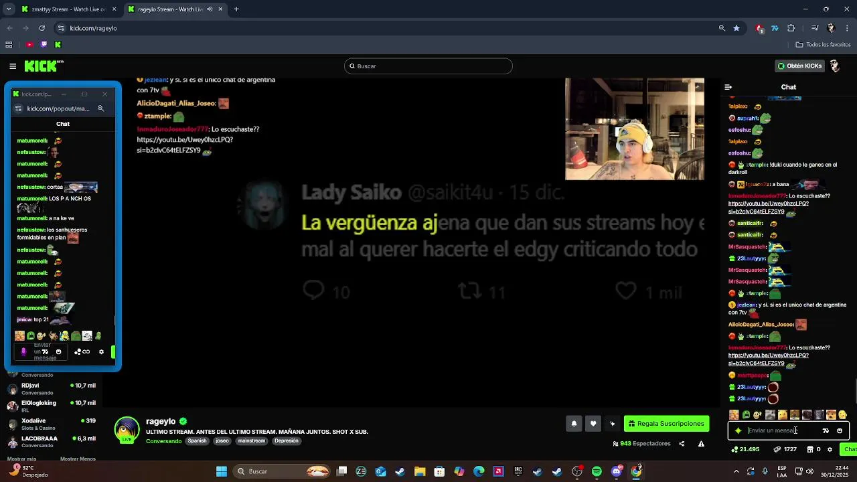Open the emoji picker in main chat input
This screenshot has width=857, height=482.
tap(840, 430)
